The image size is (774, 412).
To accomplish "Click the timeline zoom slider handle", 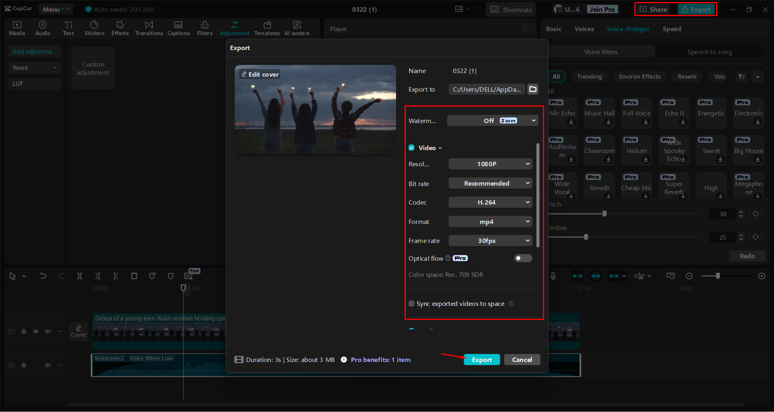I will point(718,276).
